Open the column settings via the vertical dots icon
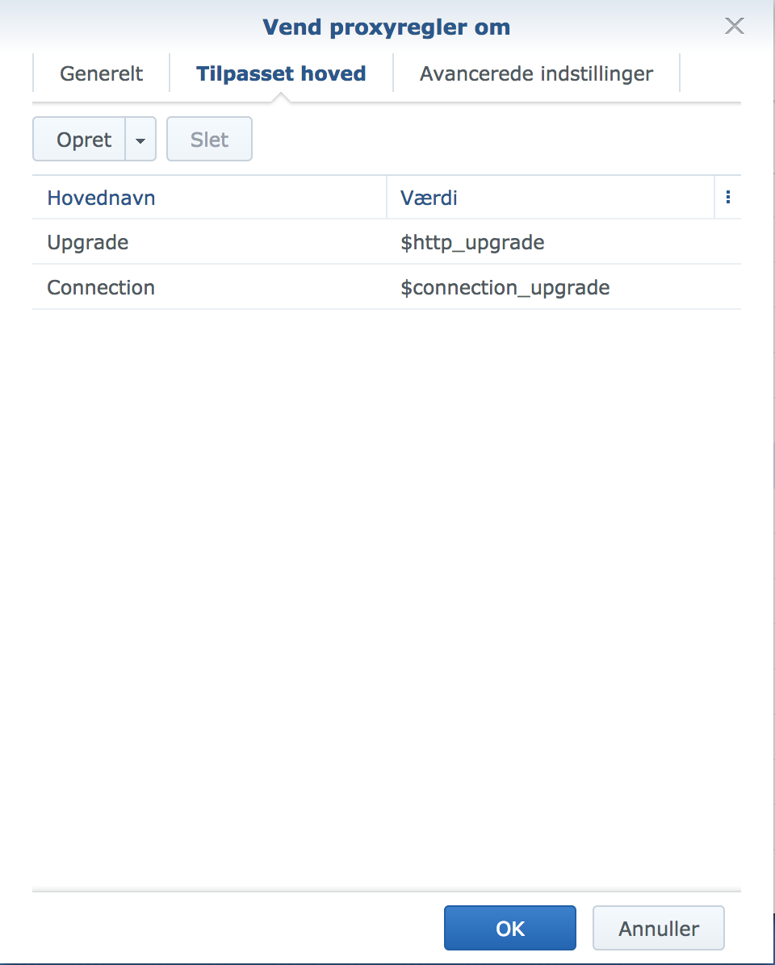Screen dimensions: 775x965 click(728, 196)
